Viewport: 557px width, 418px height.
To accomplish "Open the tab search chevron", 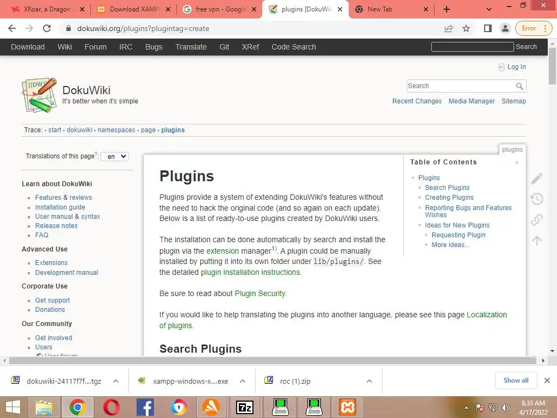I will tap(489, 9).
